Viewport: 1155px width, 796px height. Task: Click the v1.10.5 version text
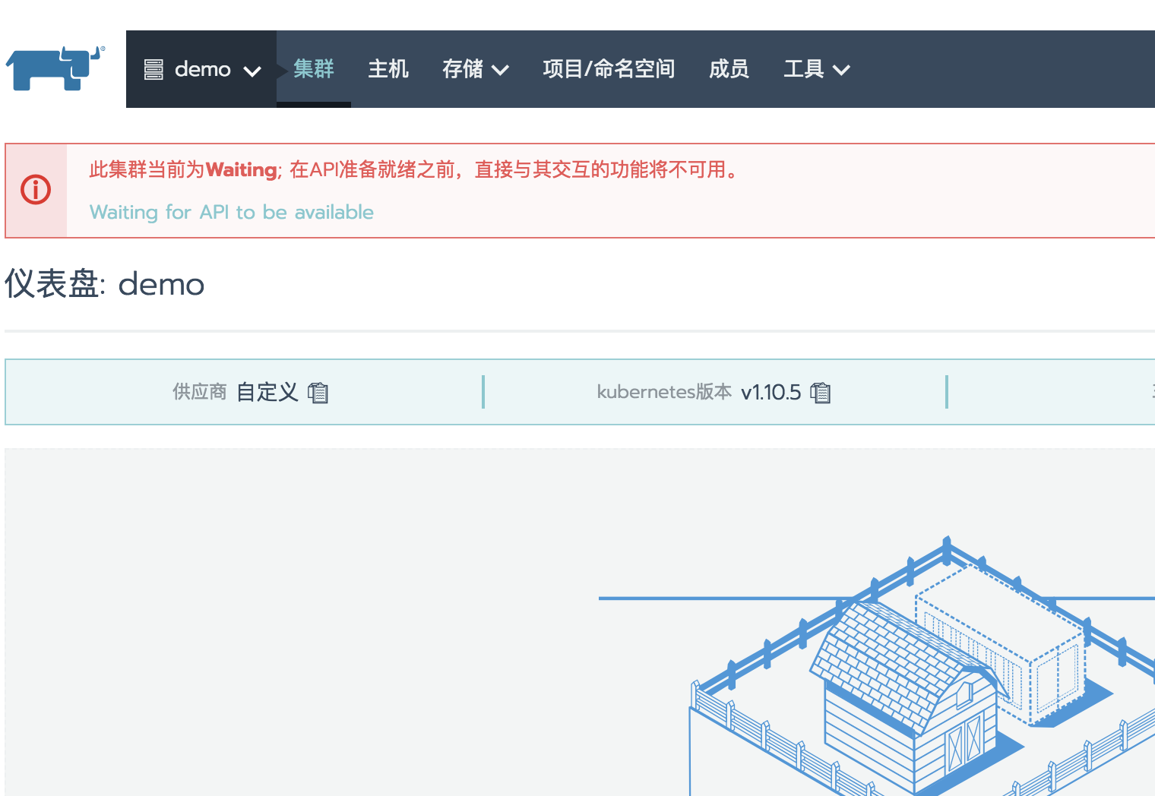[x=771, y=392]
